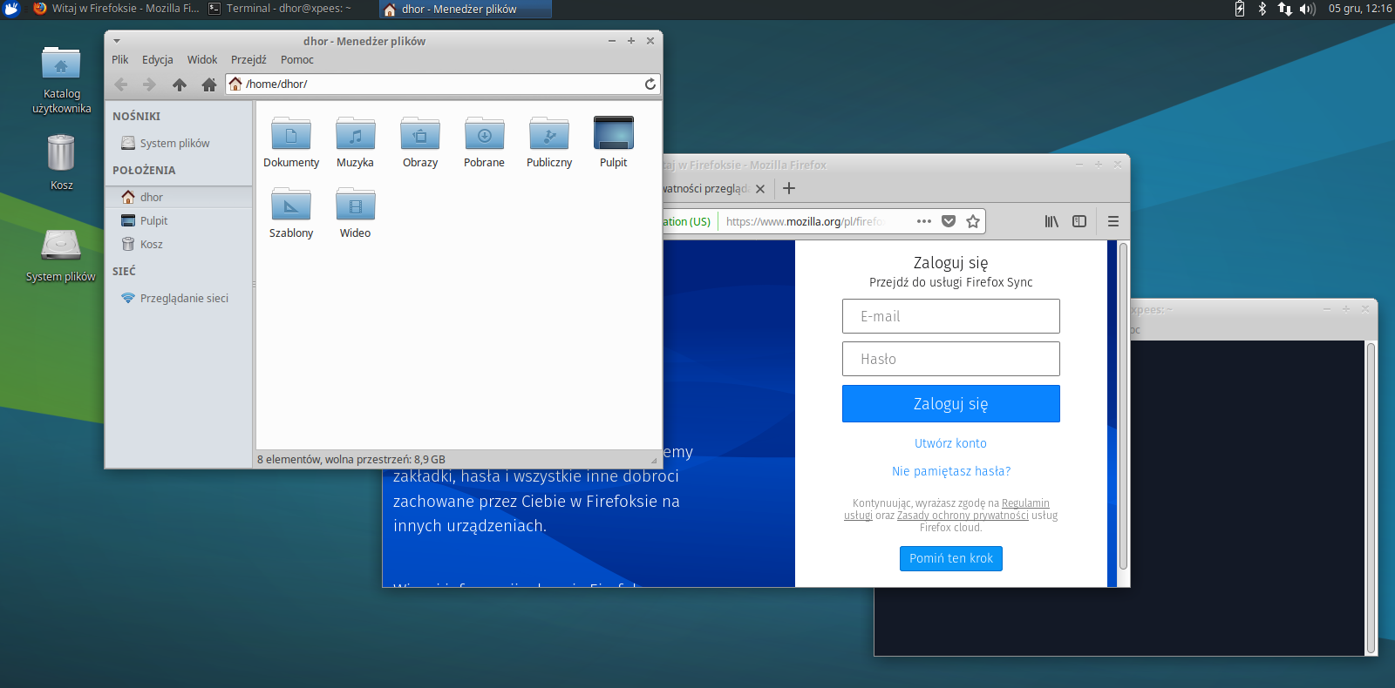Toggle Firefox sidebars icon
The height and width of the screenshot is (688, 1395).
pyautogui.click(x=1079, y=221)
